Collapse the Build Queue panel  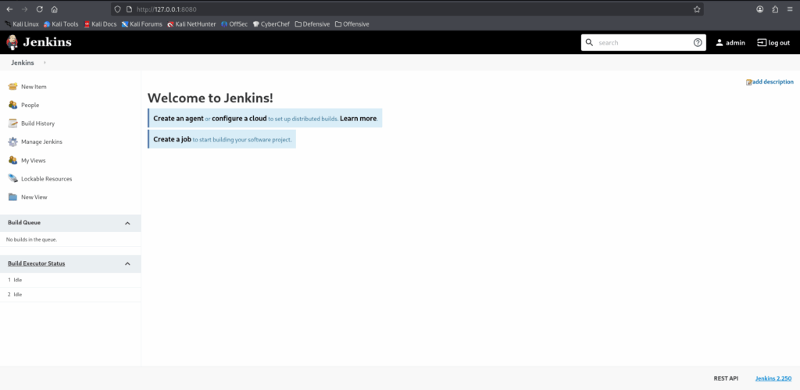(127, 224)
